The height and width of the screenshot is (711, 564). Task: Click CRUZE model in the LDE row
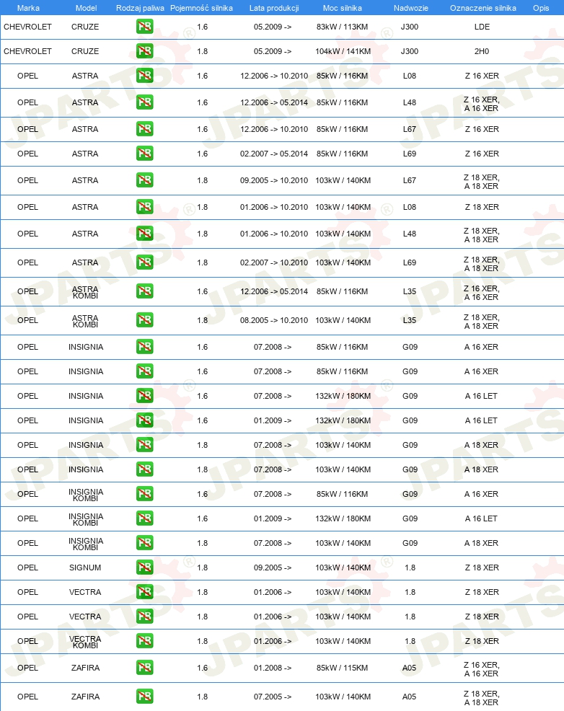tap(85, 27)
